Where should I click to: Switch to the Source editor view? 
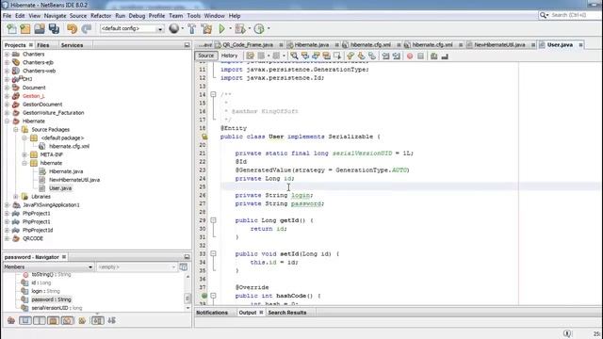click(205, 56)
